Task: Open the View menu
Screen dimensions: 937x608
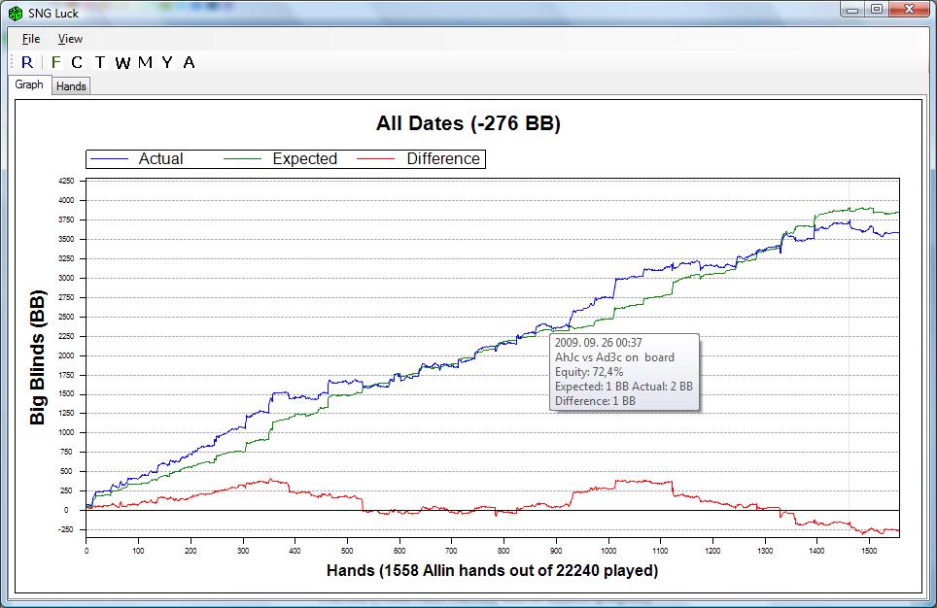Action: click(x=70, y=39)
